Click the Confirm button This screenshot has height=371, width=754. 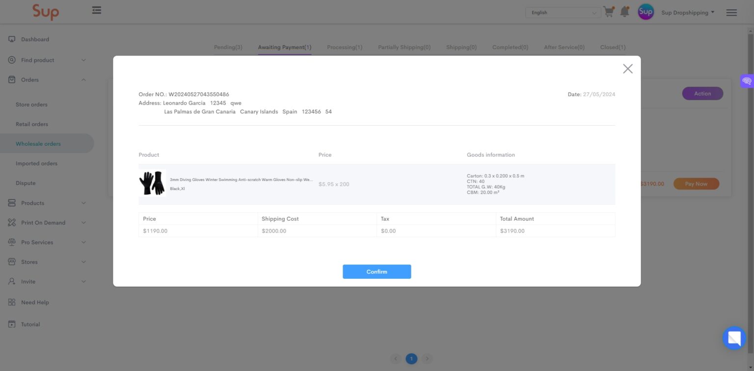[377, 271]
